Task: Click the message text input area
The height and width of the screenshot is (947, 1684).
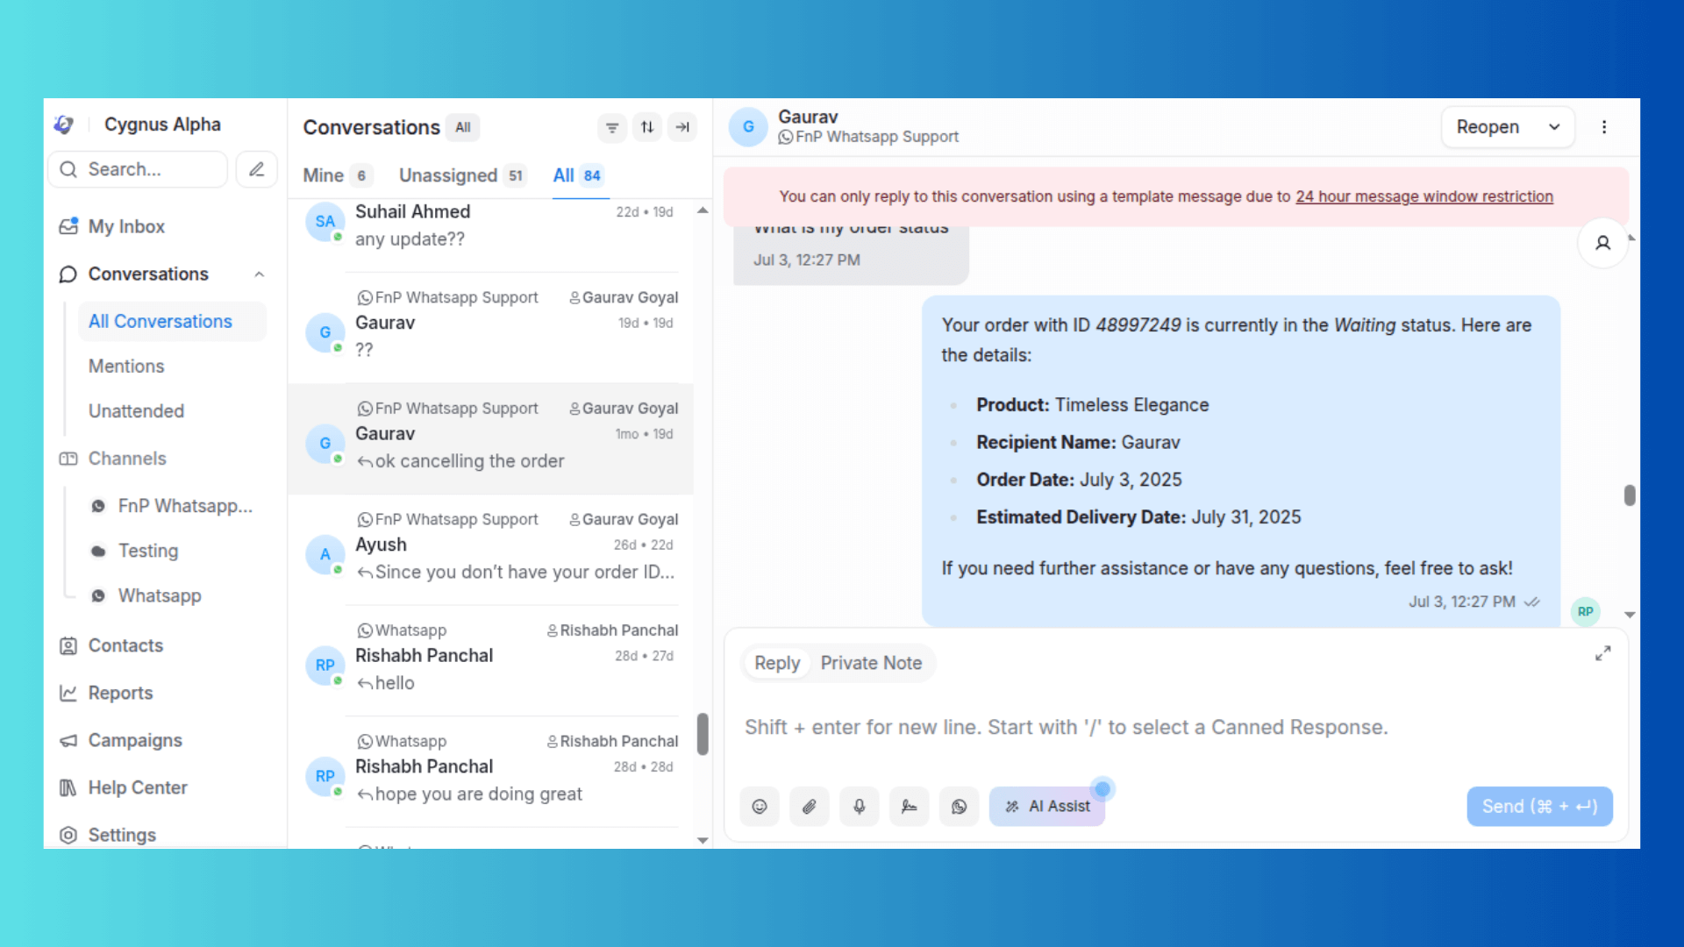Action: (x=1175, y=727)
